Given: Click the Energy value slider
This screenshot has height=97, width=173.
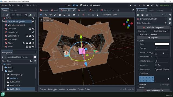Looking at the screenshot, I should (x=162, y=48).
